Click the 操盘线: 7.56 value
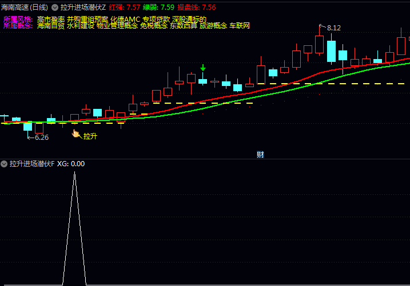Viewport: 410px width, 286px height. tap(196, 7)
